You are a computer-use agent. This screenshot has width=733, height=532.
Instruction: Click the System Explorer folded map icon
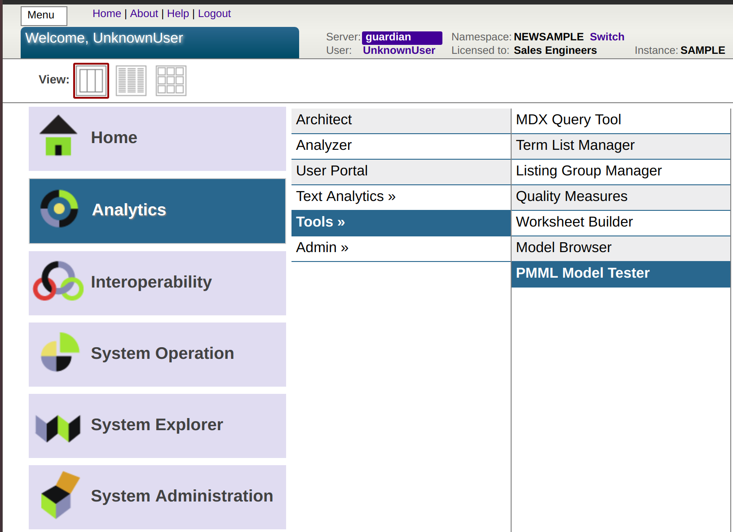point(58,428)
